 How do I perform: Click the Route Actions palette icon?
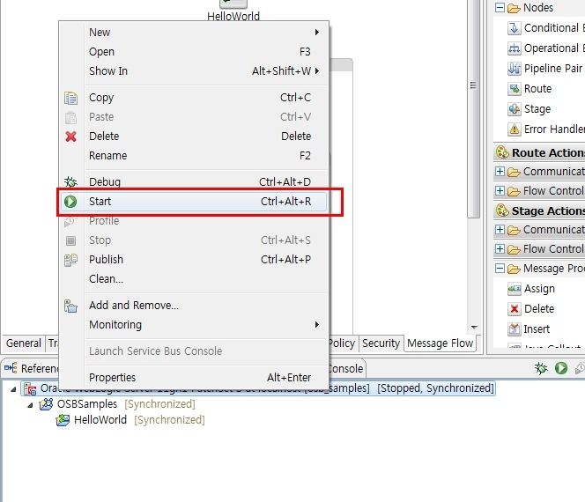[x=502, y=152]
